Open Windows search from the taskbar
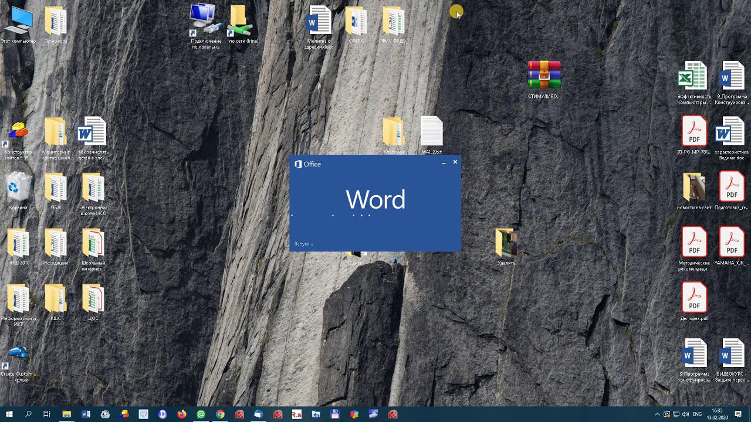This screenshot has height=422, width=751. point(28,414)
